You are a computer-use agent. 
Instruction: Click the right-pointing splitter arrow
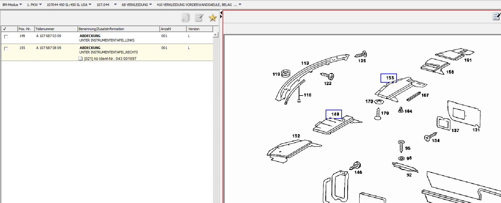click(221, 17)
